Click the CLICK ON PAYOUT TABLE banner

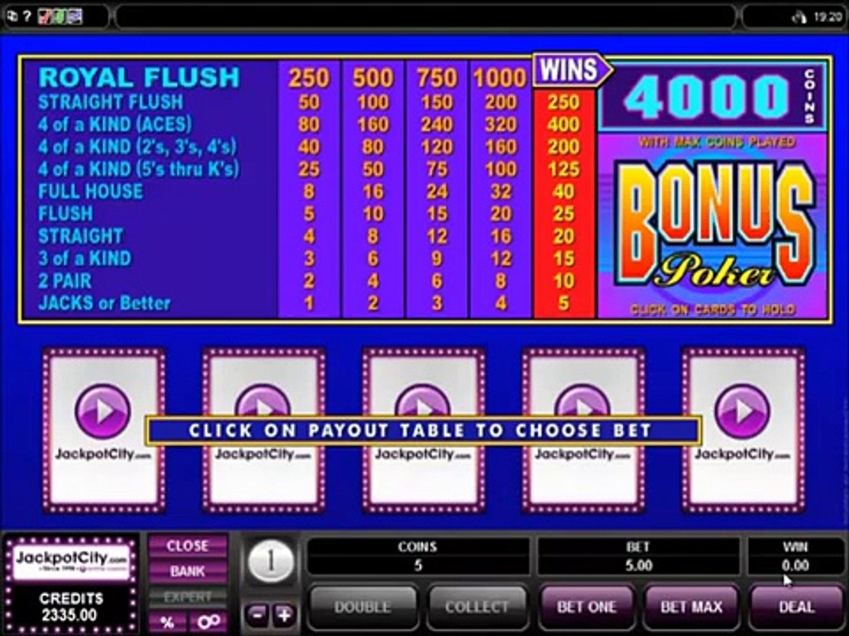pyautogui.click(x=422, y=430)
